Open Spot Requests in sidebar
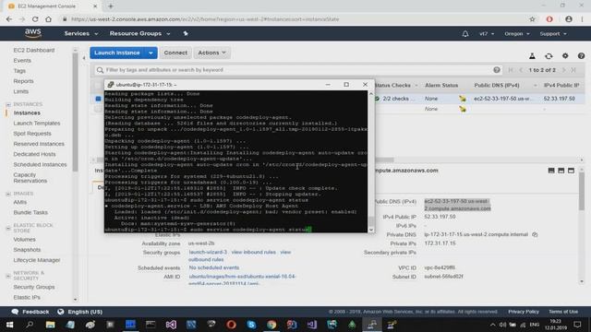This screenshot has width=591, height=332. click(32, 134)
